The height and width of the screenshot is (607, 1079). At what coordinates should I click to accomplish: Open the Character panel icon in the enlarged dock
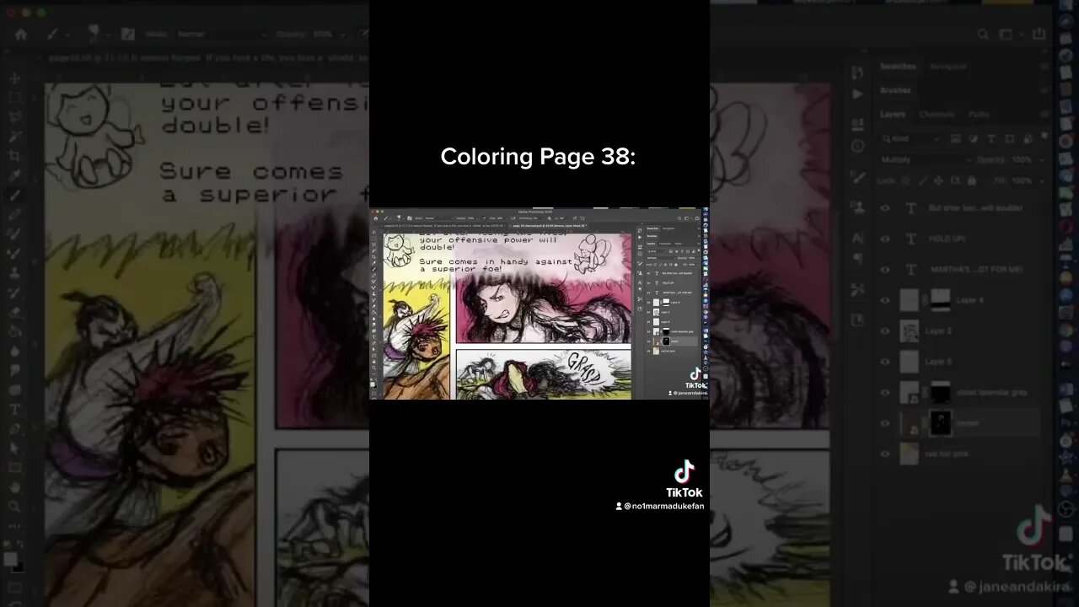[857, 238]
